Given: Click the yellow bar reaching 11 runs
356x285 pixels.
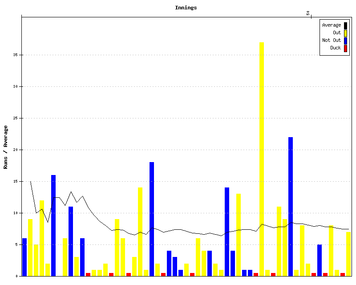Looking at the screenshot, I should (x=279, y=241).
